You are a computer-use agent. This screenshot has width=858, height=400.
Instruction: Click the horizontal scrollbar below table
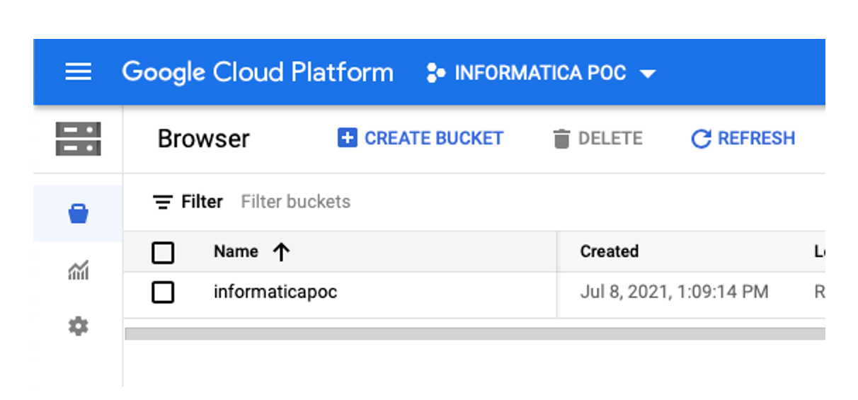tap(474, 333)
